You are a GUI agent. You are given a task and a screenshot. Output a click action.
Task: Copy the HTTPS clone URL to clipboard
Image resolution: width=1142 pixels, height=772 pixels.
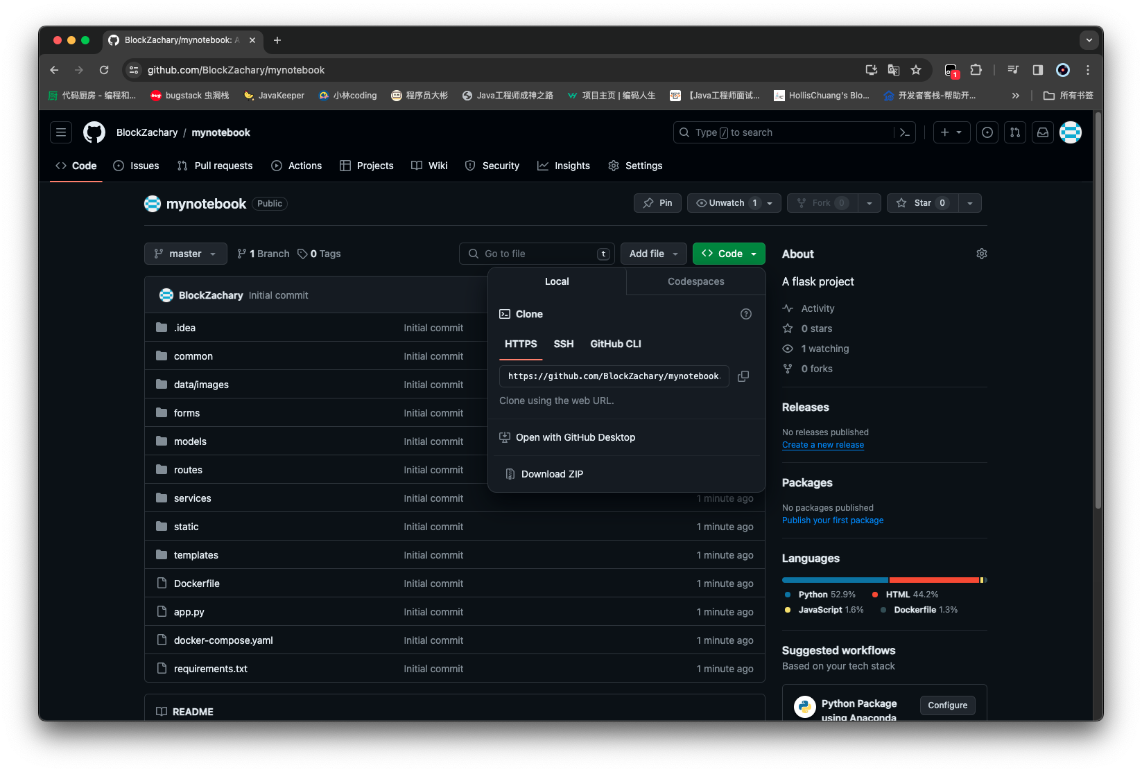(x=743, y=376)
